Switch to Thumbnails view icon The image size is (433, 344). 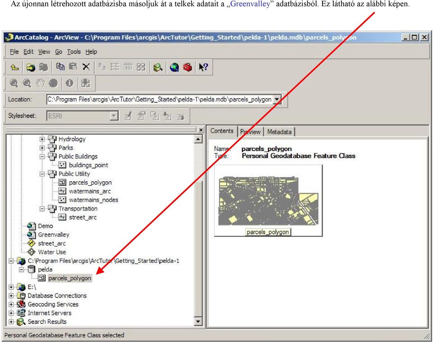click(x=141, y=67)
